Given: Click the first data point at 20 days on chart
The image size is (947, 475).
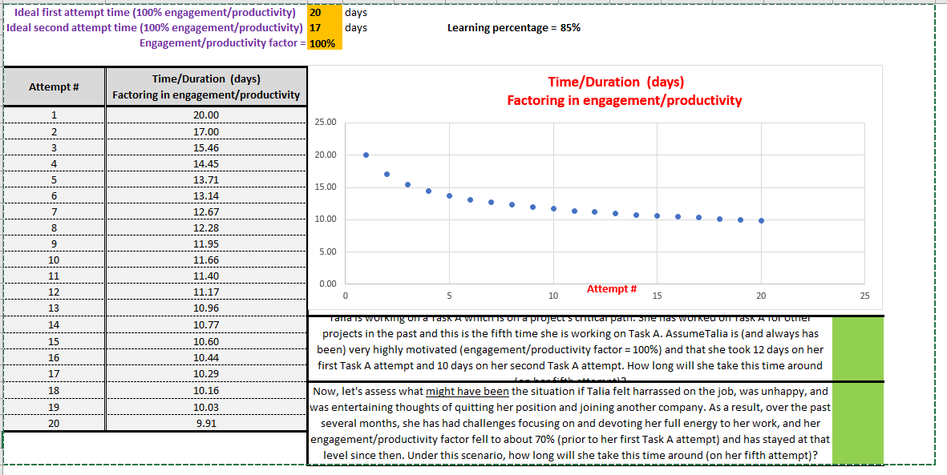Looking at the screenshot, I should (x=366, y=155).
